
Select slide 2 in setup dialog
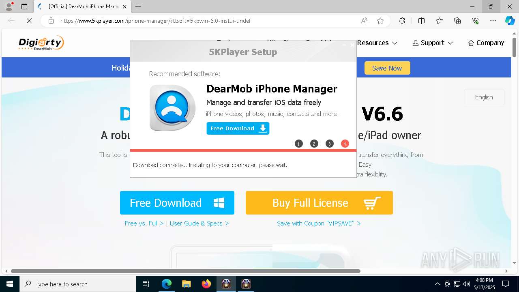[x=314, y=144]
